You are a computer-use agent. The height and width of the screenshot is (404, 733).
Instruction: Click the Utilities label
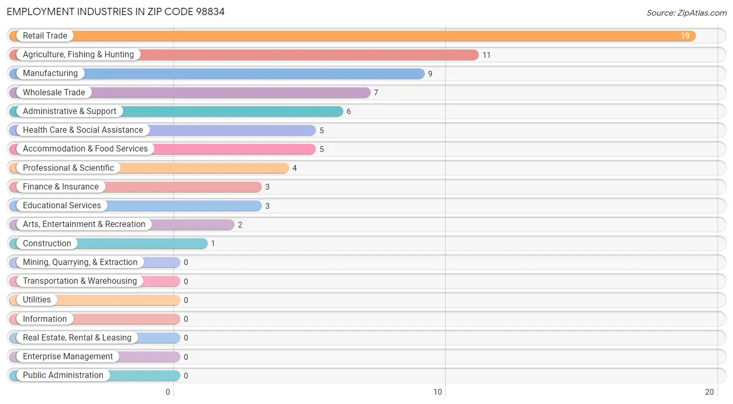[x=37, y=300]
